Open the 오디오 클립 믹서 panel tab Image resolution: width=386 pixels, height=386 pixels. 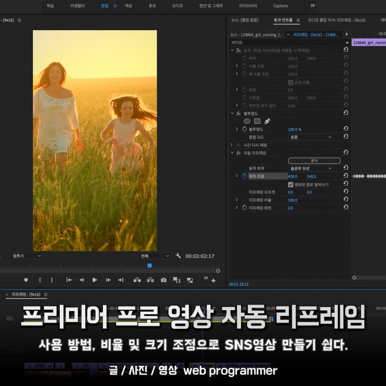click(337, 20)
